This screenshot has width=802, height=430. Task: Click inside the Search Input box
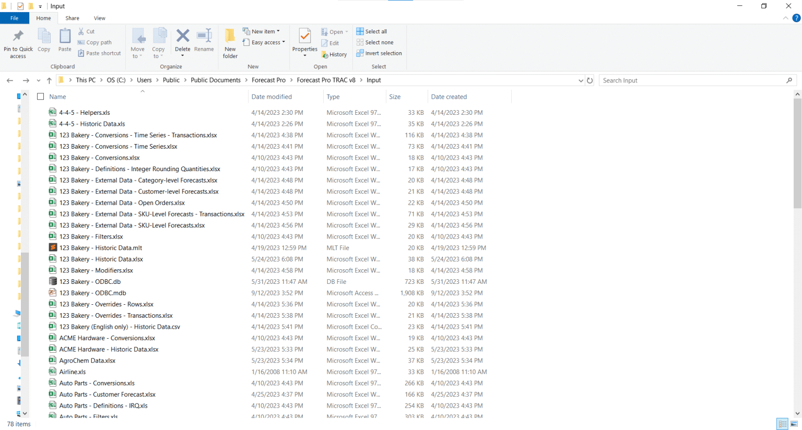694,80
